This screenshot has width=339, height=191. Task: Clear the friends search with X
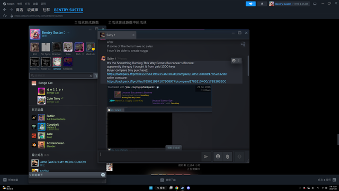(x=91, y=75)
